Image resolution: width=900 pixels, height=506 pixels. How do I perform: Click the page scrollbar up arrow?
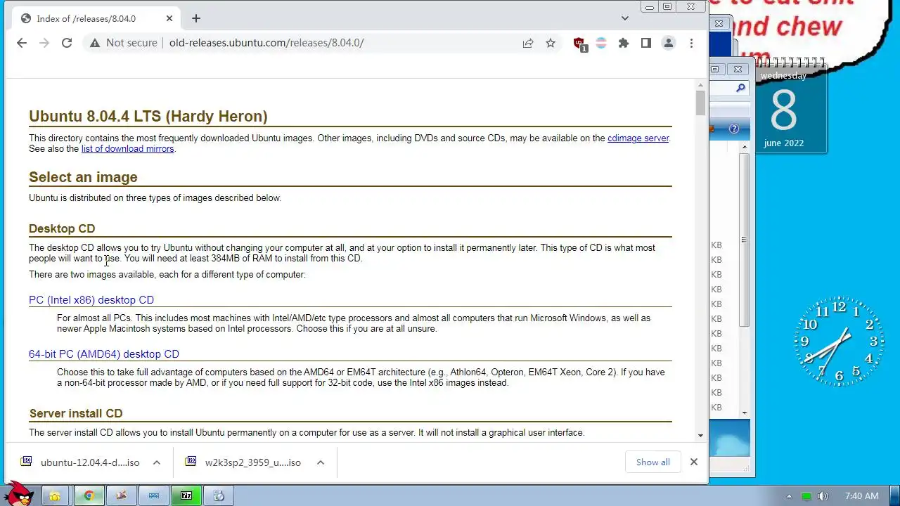coord(700,86)
